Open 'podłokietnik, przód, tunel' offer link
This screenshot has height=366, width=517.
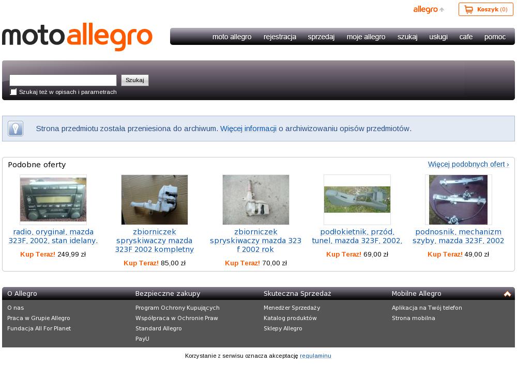[x=357, y=236]
